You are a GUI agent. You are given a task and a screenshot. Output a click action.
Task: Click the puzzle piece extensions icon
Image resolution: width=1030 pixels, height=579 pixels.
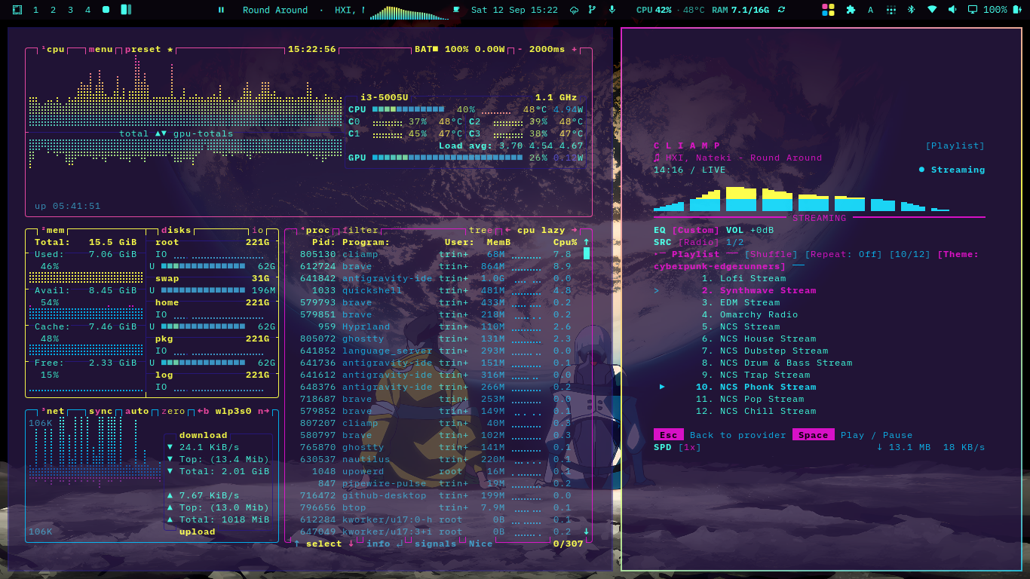(851, 10)
